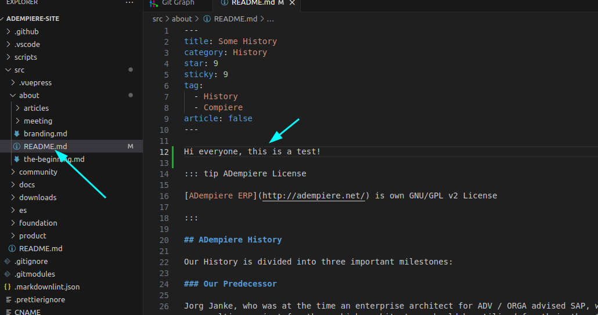Open the http://adempiere.net/ link in editor

[314, 195]
